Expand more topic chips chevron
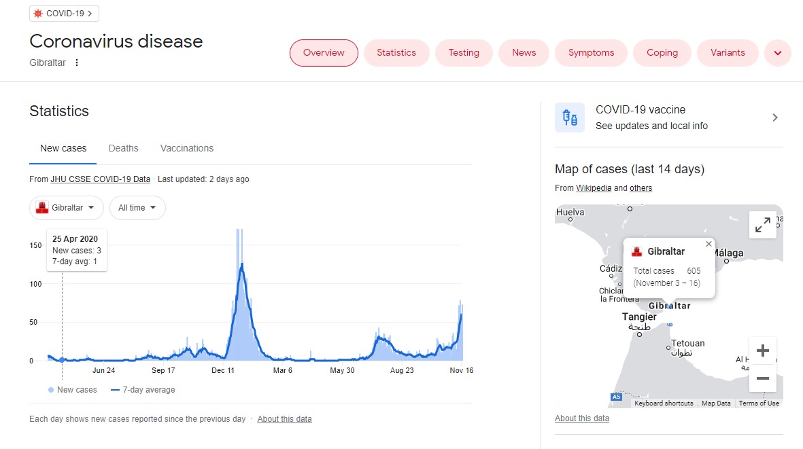This screenshot has height=449, width=803. coord(777,53)
